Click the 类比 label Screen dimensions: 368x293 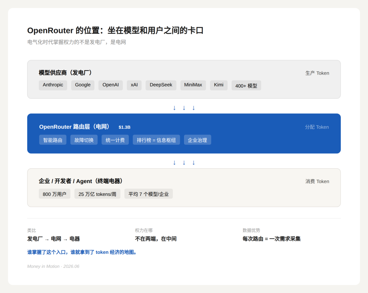pos(31,230)
